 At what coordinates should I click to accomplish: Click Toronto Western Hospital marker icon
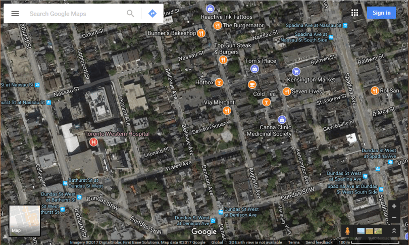[93, 143]
